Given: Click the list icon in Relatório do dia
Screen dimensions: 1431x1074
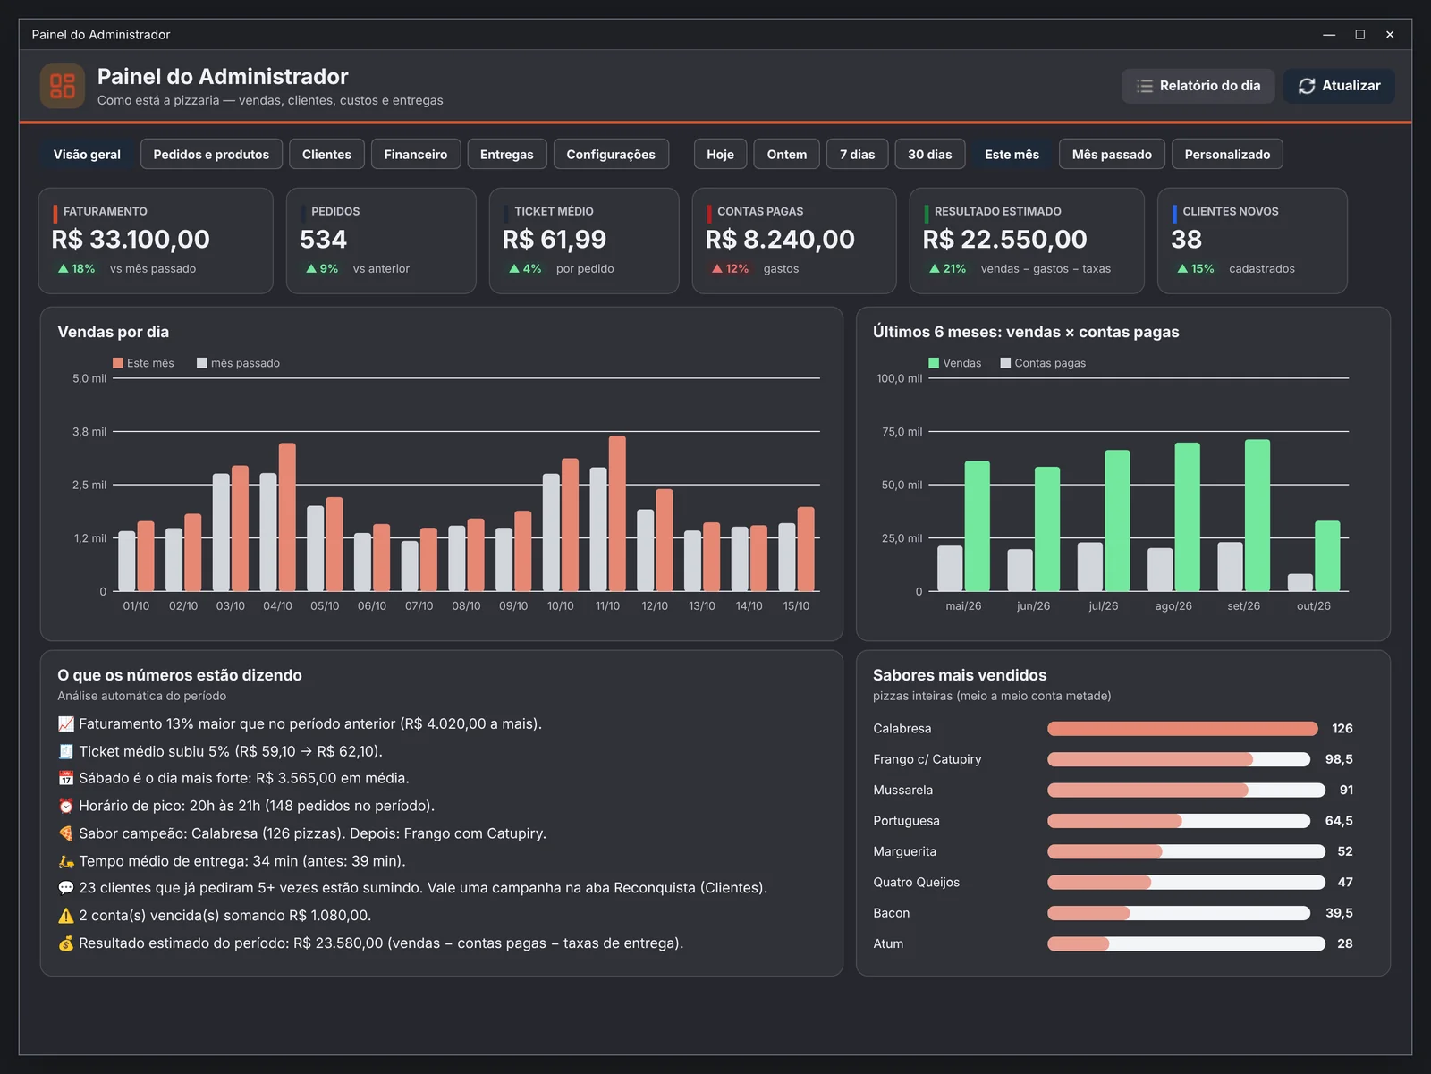Looking at the screenshot, I should (1145, 86).
